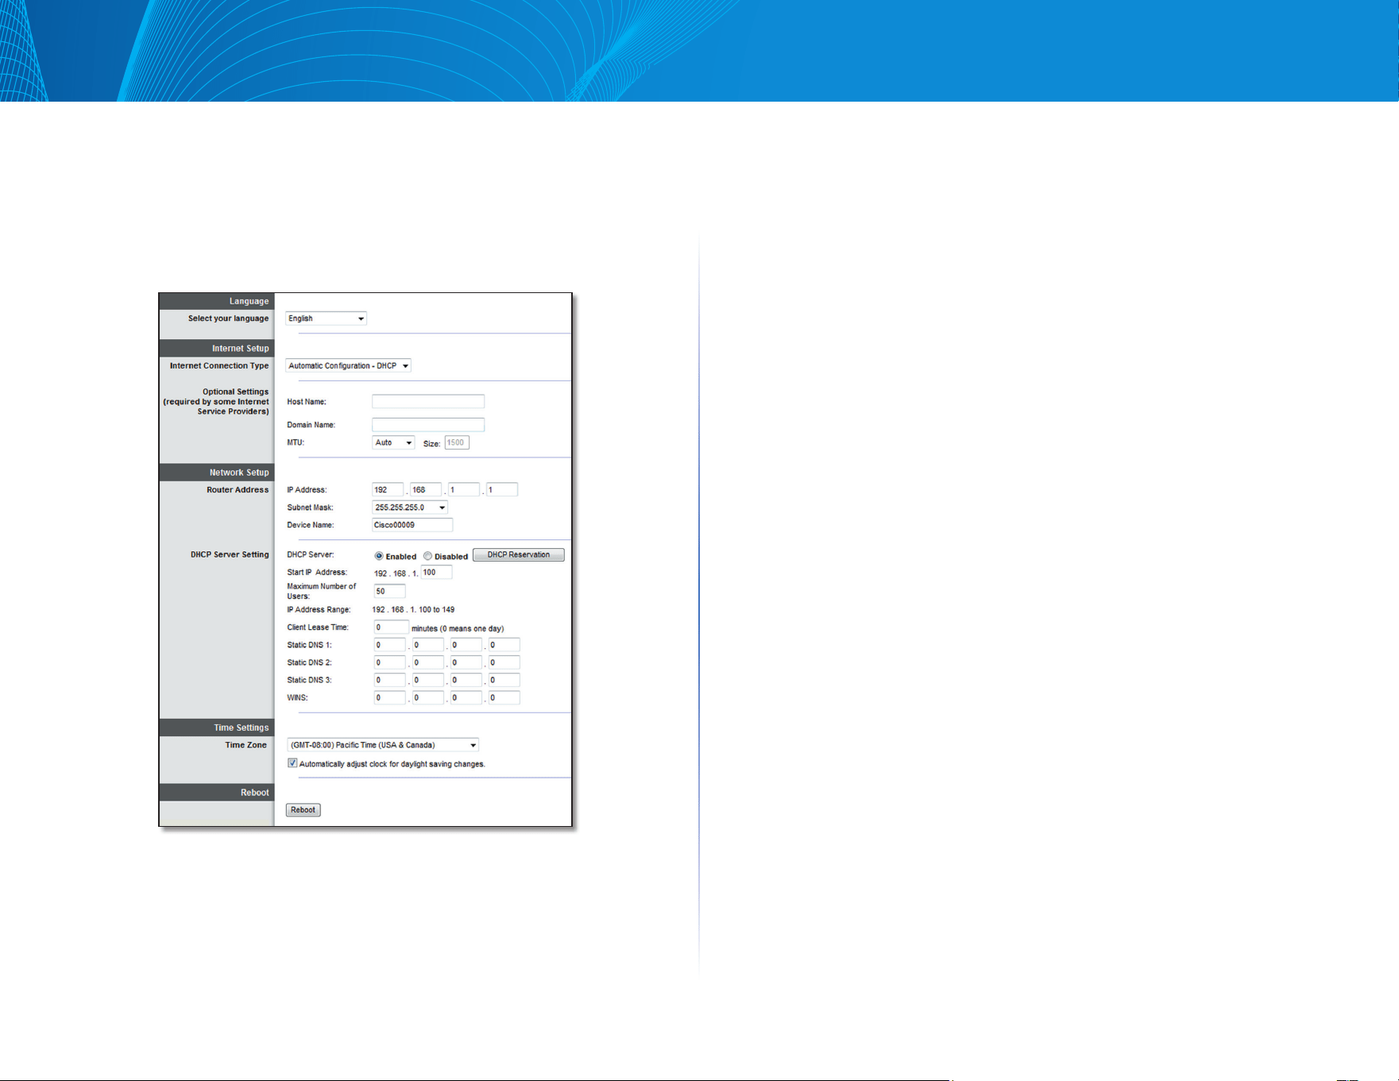Open the Select your language dropdown
Viewport: 1399px width, 1081px height.
click(x=326, y=319)
